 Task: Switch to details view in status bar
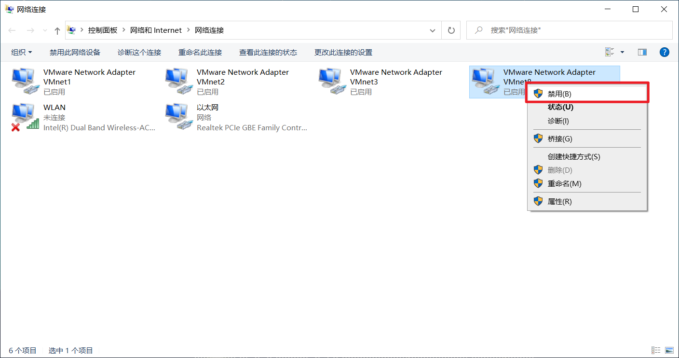pos(656,350)
